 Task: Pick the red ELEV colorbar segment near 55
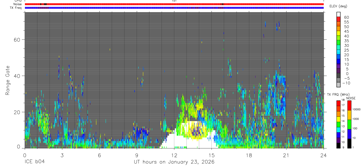[339, 19]
